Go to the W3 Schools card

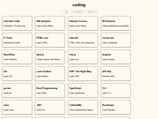(x=116, y=23)
